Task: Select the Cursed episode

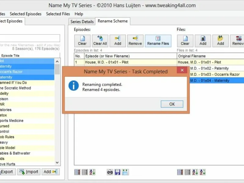Action: 27,126
